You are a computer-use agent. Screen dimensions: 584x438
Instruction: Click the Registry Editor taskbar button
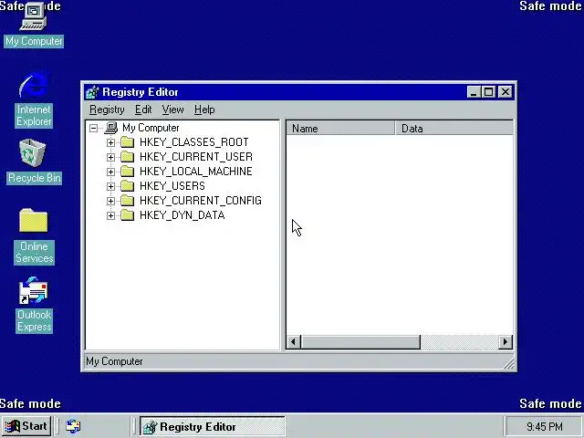coord(213,426)
